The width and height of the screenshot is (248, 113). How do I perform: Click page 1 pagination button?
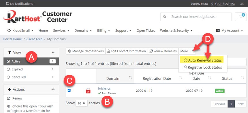[x=231, y=104]
